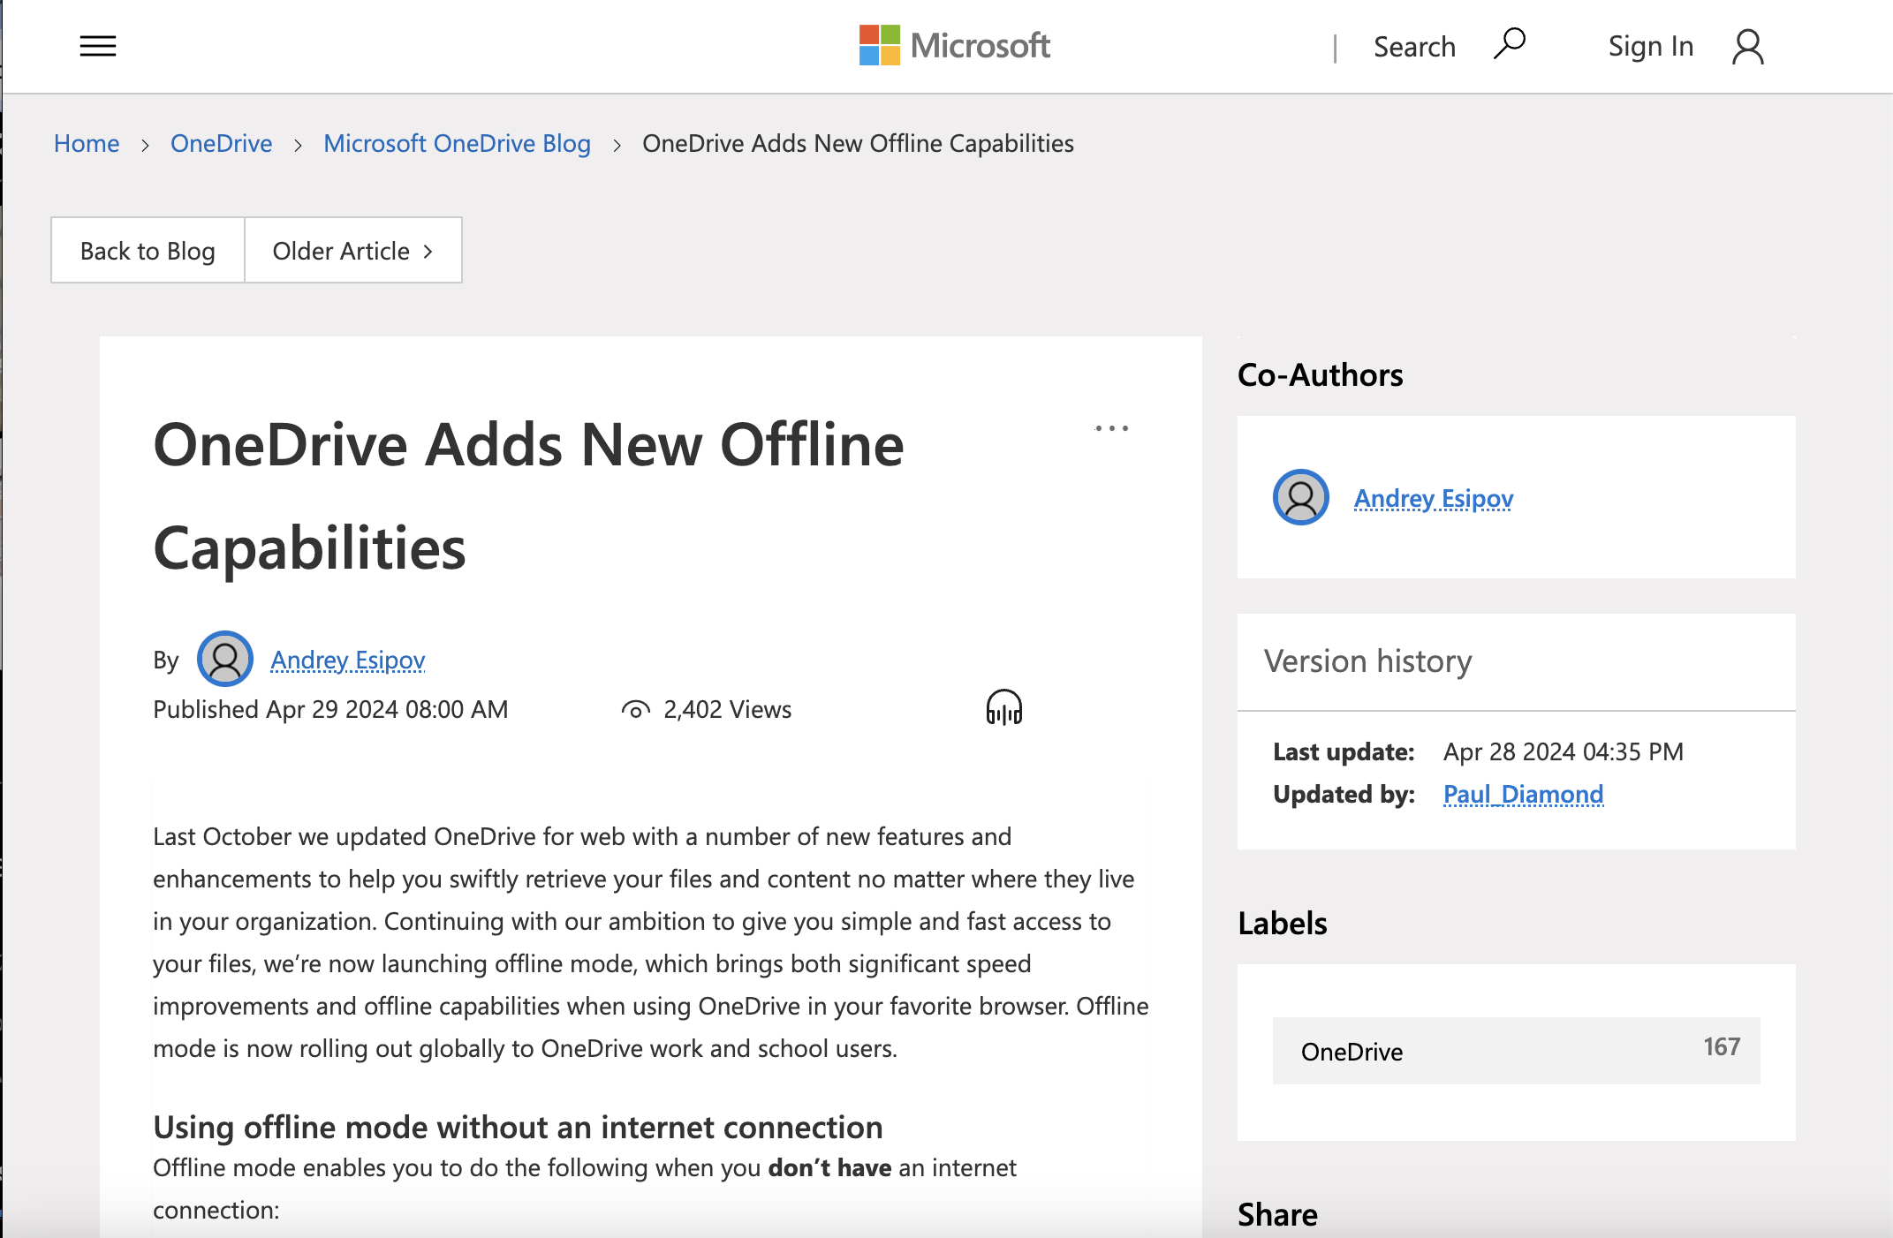The width and height of the screenshot is (1893, 1238).
Task: Open the OneDrive breadcrumb link
Action: (220, 143)
